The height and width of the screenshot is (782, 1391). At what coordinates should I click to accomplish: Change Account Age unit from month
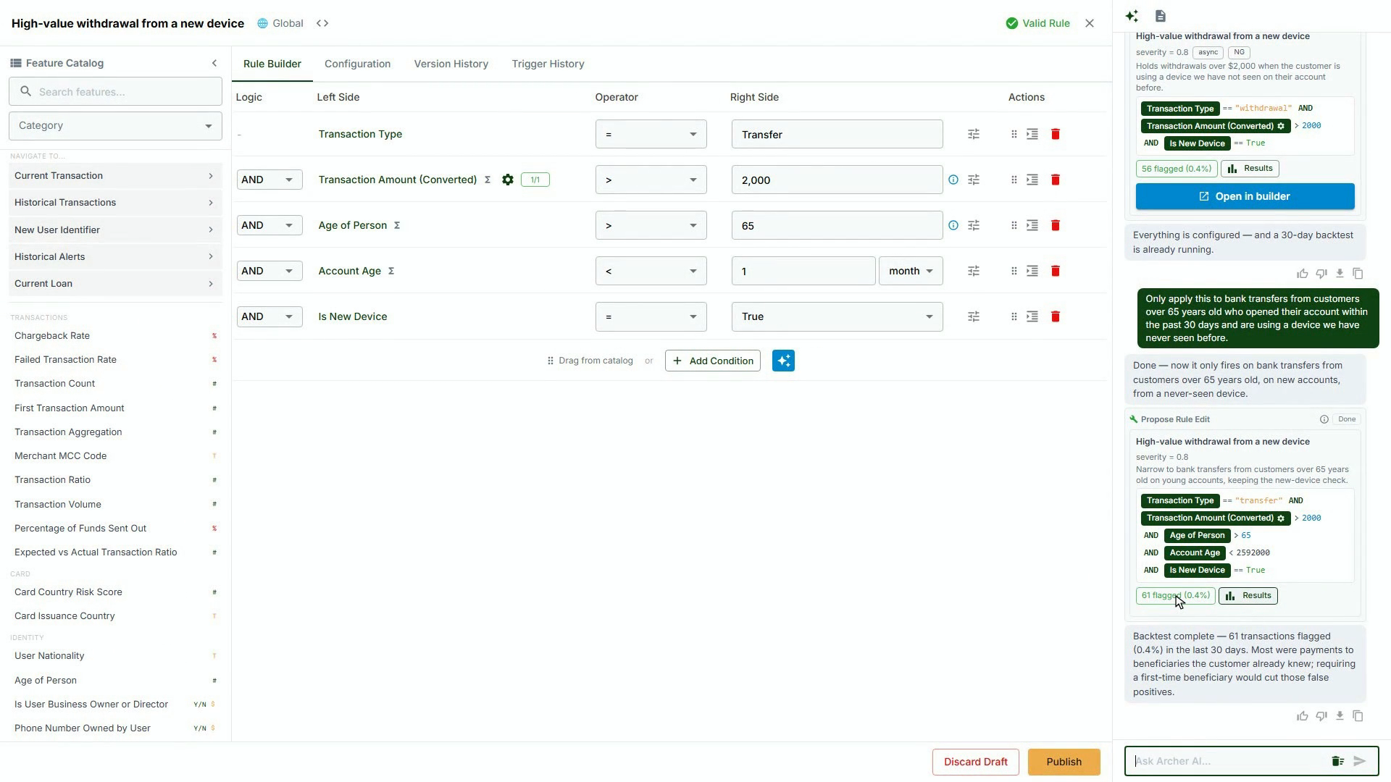tap(911, 271)
